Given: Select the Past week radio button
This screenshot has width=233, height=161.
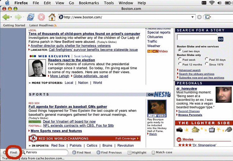Looking at the screenshot, I should (x=180, y=59).
